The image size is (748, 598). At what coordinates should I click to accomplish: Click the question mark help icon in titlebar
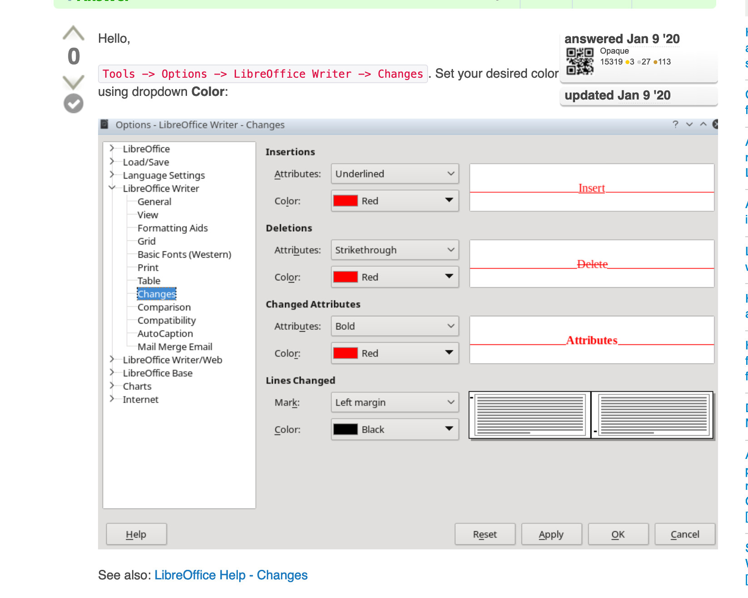[675, 125]
